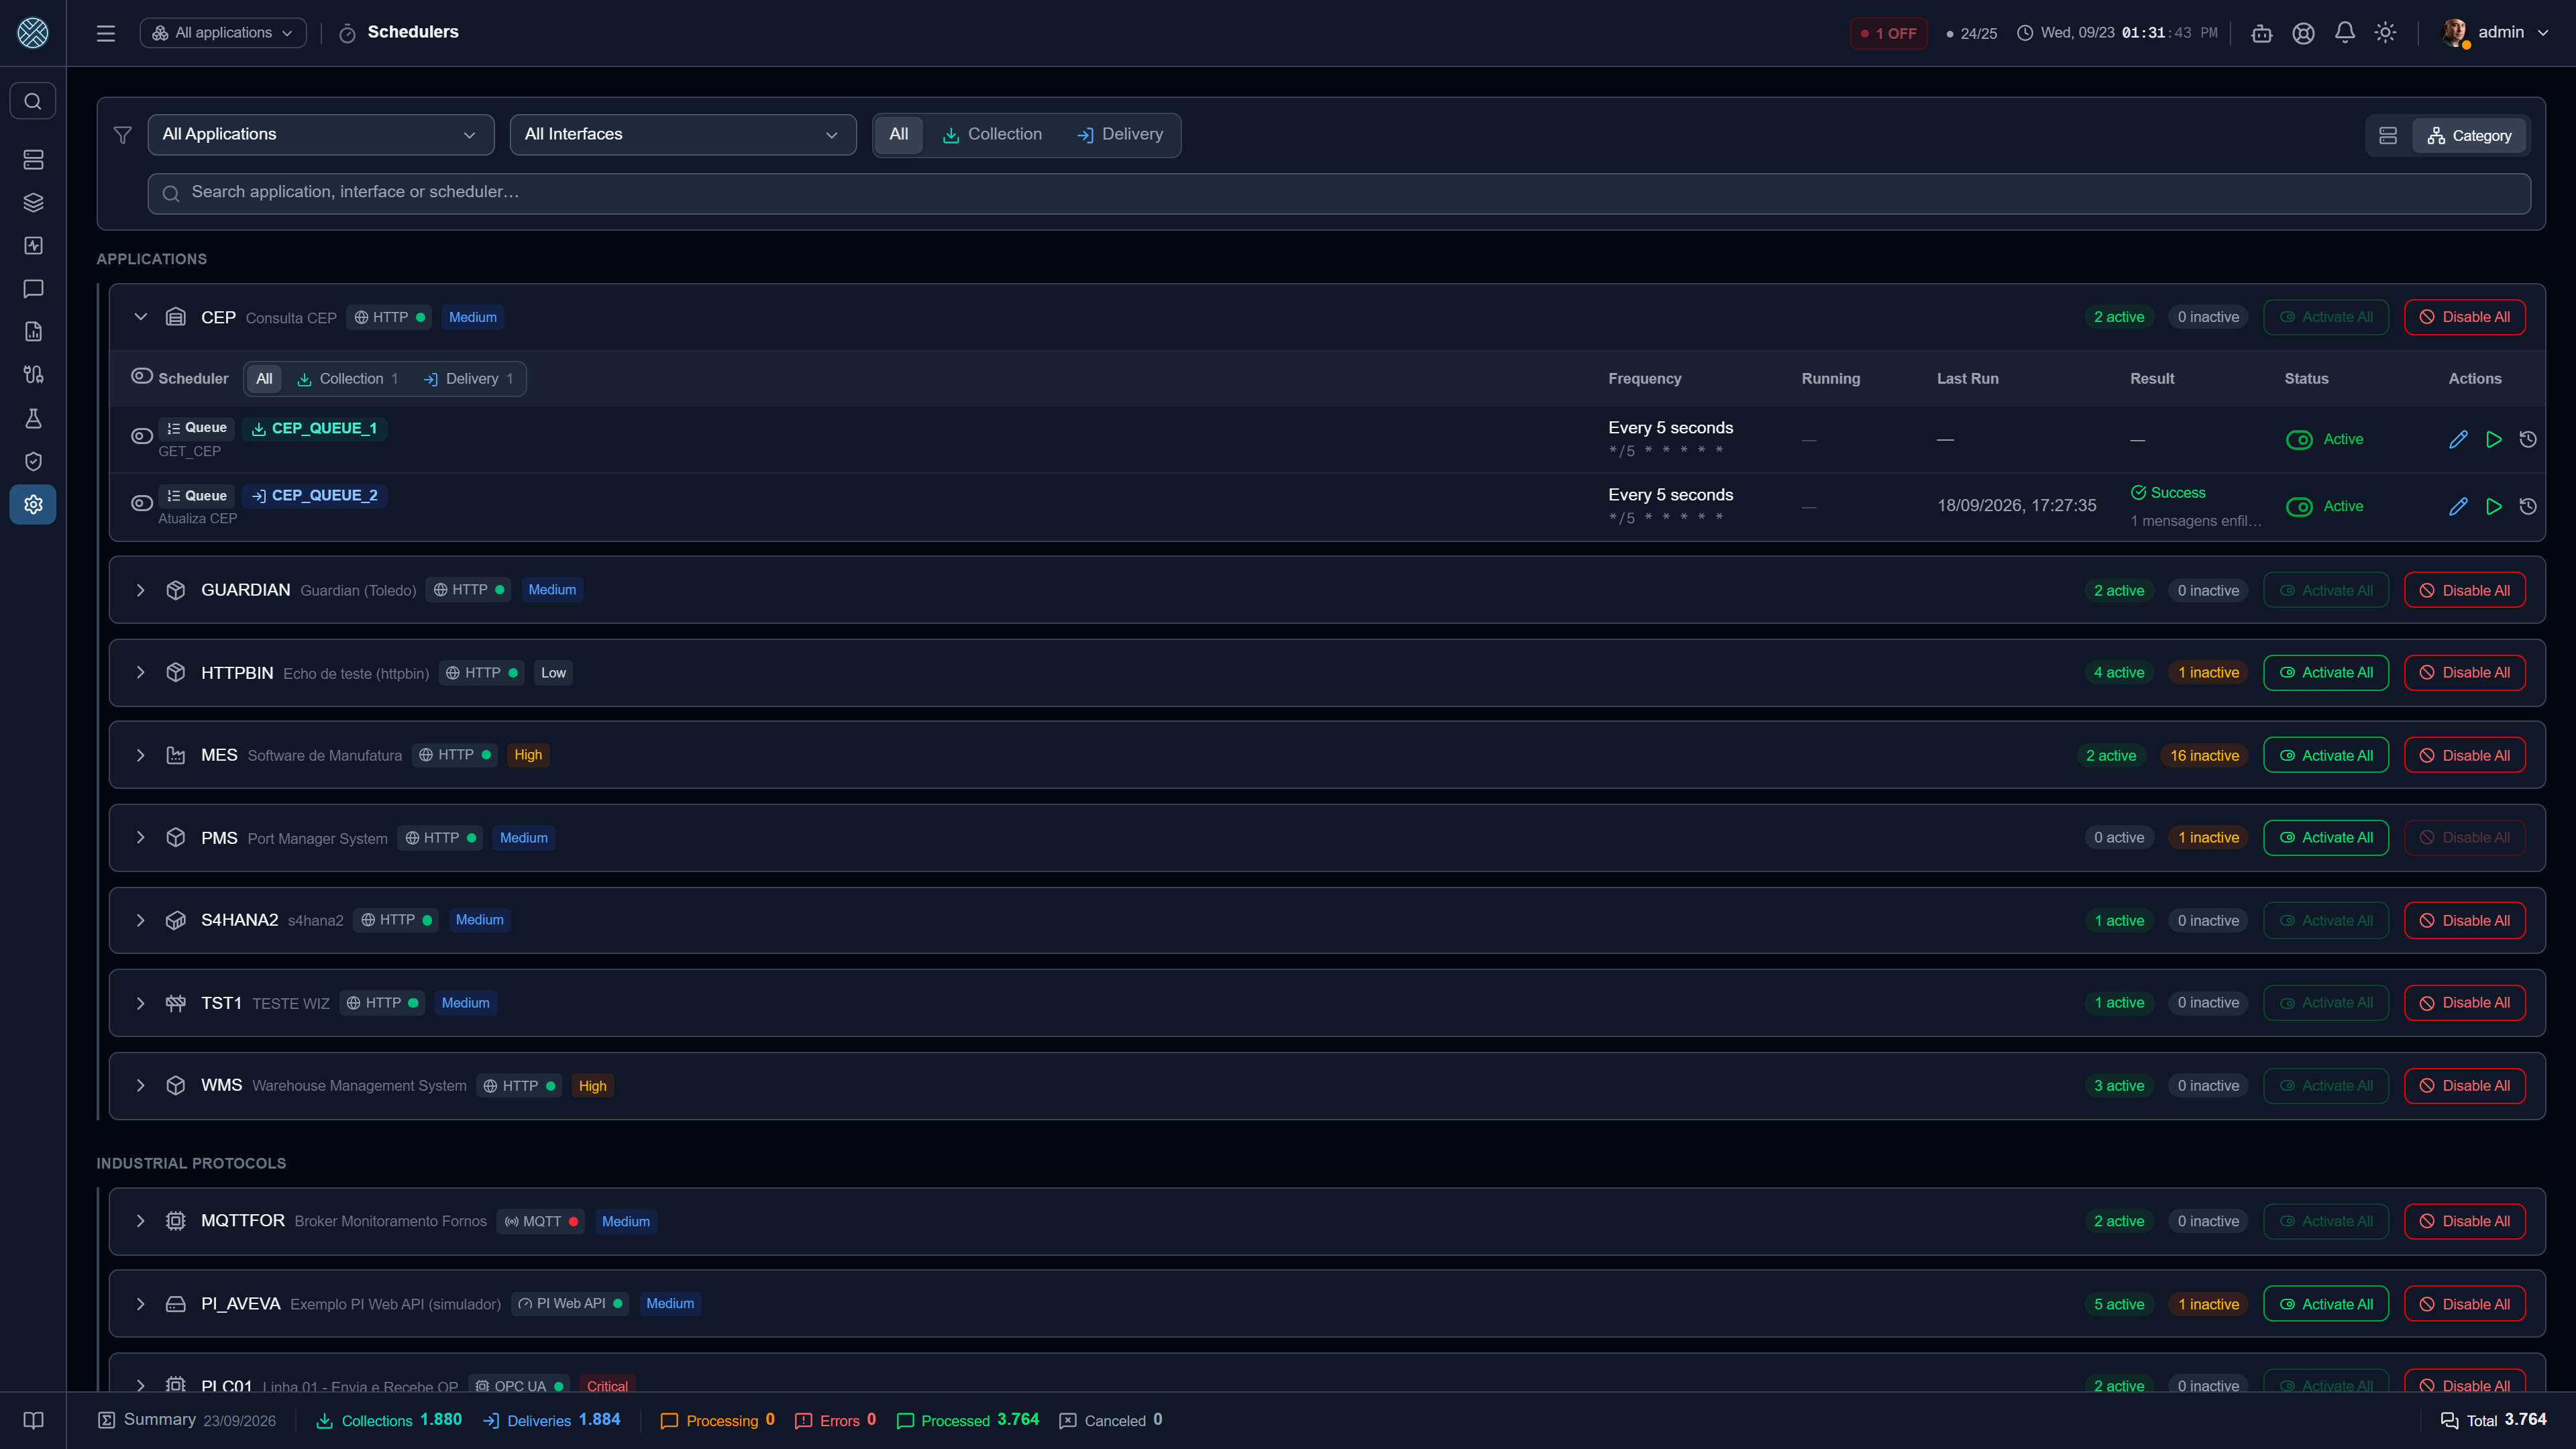Open the shield icon in the sidebar
The image size is (2576, 1449).
[x=33, y=461]
